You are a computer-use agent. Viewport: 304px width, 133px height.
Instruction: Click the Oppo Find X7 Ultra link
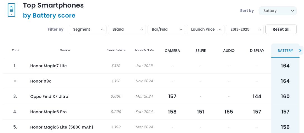pyautogui.click(x=49, y=96)
